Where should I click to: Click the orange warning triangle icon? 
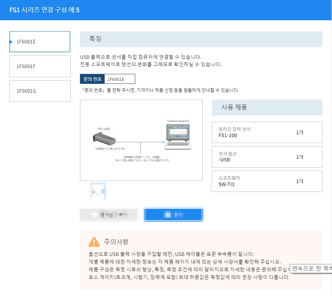[94, 242]
